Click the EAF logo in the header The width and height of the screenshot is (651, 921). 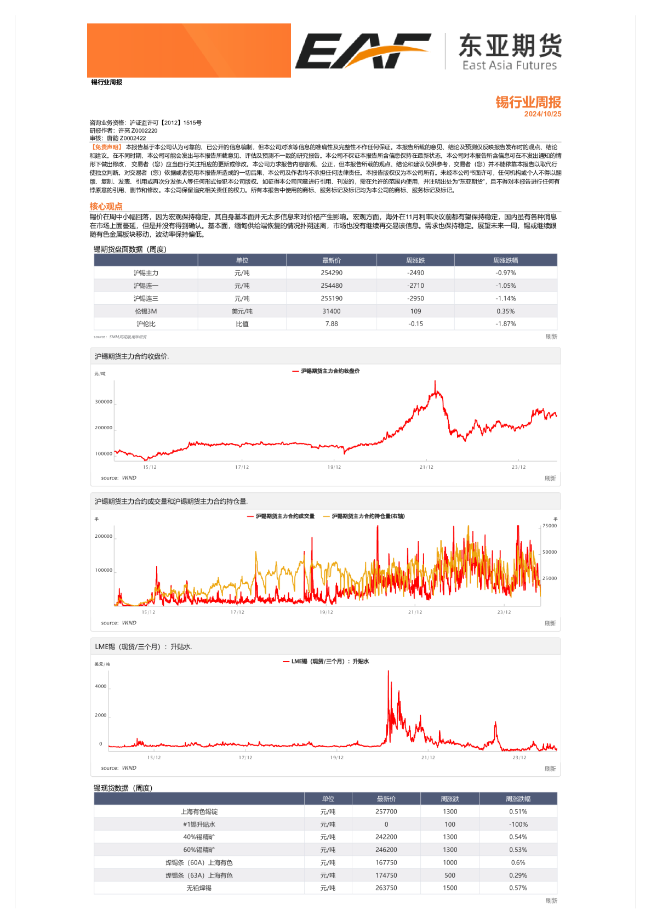(362, 51)
